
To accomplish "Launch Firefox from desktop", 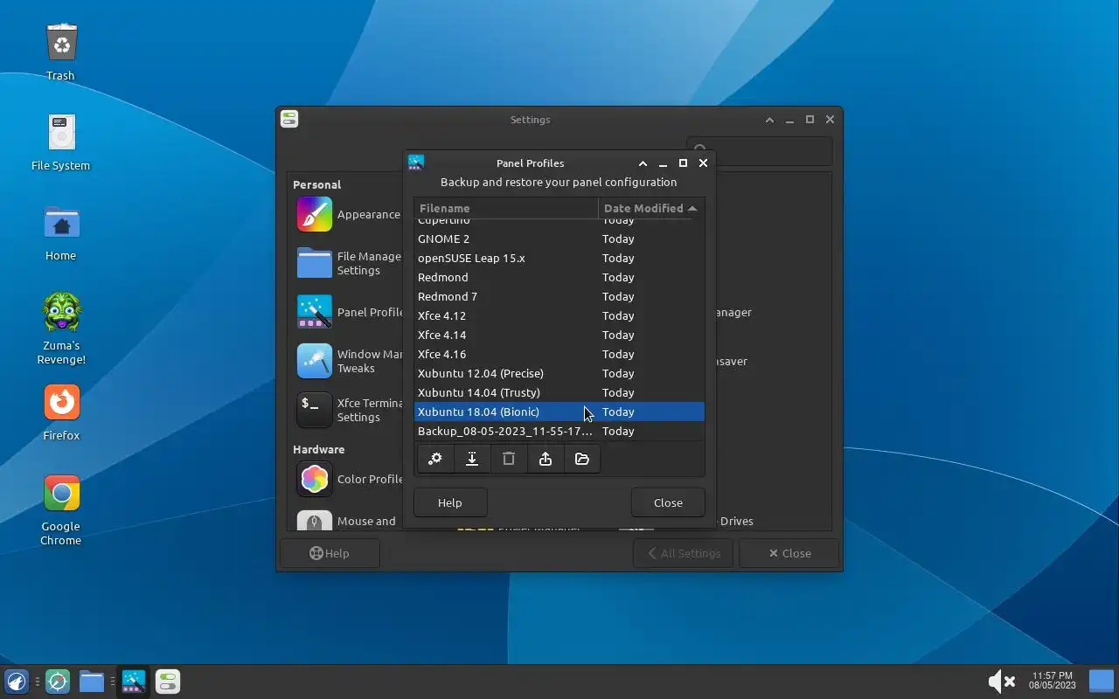I will point(61,412).
